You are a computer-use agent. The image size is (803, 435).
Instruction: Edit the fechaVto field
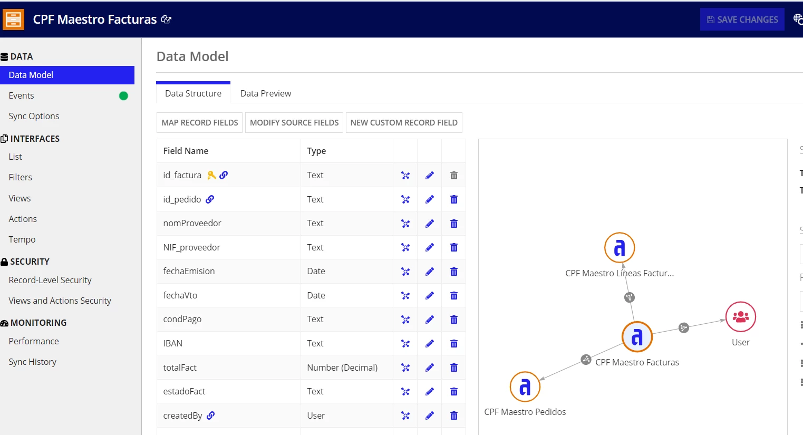tap(430, 295)
